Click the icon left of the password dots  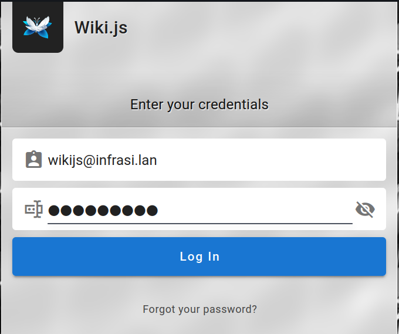[x=33, y=209]
